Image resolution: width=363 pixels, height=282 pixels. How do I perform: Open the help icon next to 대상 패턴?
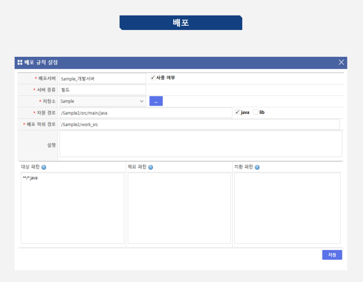(x=44, y=167)
